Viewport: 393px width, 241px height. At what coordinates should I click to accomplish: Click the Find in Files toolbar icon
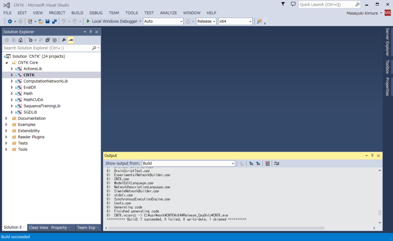click(x=259, y=21)
